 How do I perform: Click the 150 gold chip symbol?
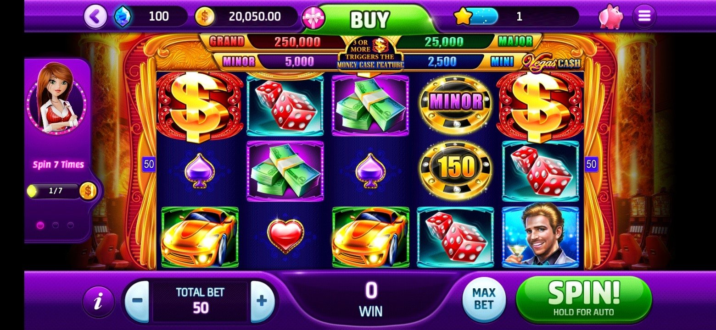click(x=455, y=170)
